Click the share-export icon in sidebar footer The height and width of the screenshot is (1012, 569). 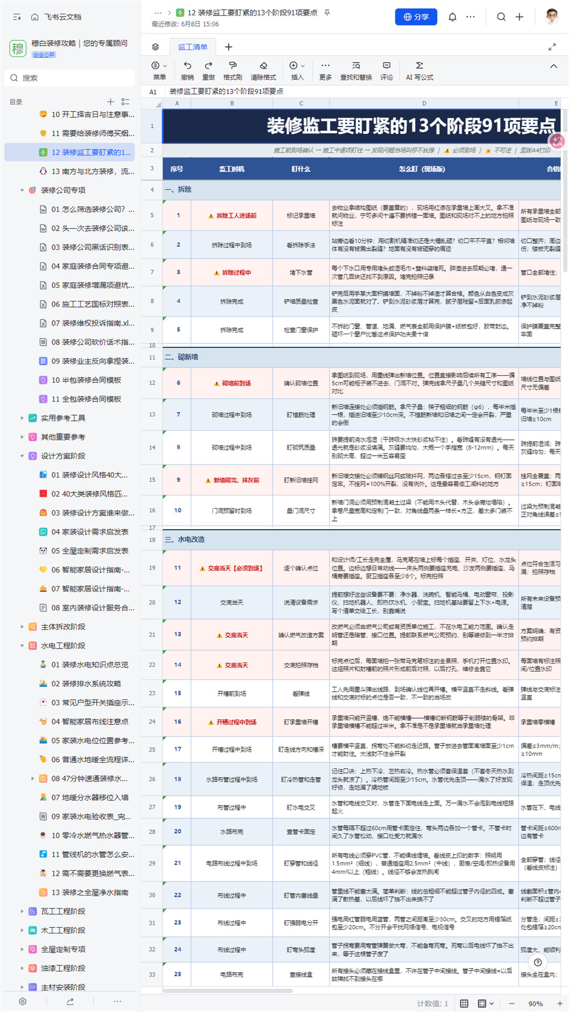click(x=70, y=1001)
